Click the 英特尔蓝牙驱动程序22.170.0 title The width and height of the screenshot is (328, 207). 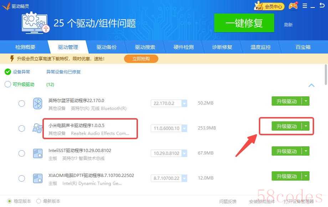pos(76,100)
